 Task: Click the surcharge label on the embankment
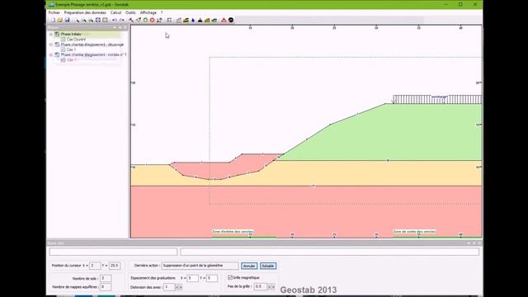(x=439, y=97)
